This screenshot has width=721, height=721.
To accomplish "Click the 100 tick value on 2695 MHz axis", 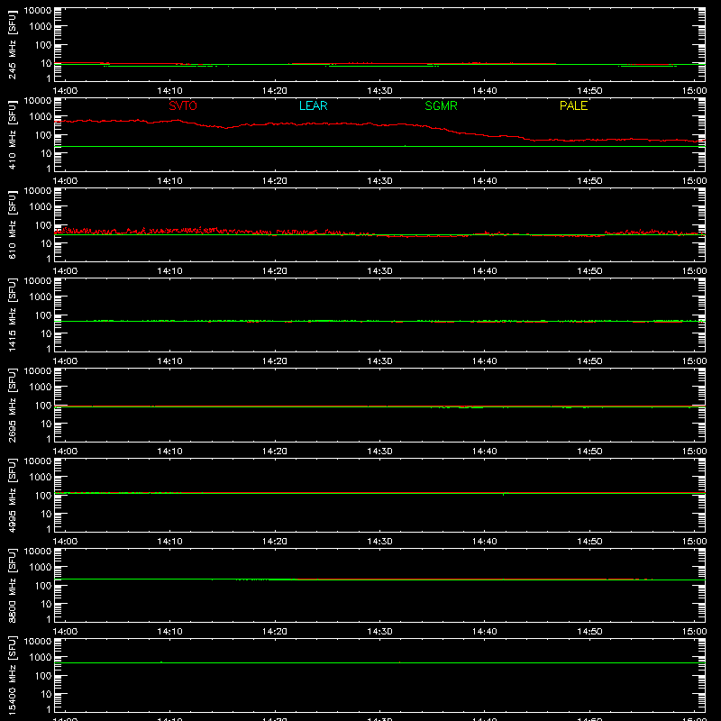I will (x=43, y=405).
